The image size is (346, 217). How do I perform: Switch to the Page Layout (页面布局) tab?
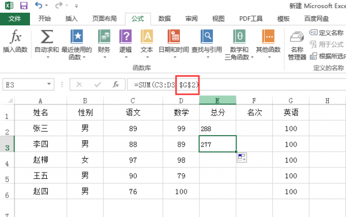tap(104, 18)
